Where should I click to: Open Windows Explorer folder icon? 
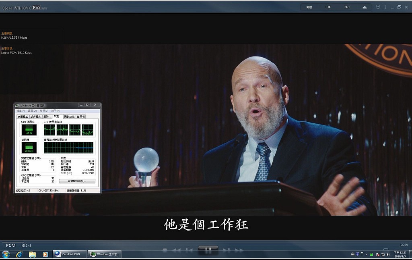pyautogui.click(x=32, y=254)
